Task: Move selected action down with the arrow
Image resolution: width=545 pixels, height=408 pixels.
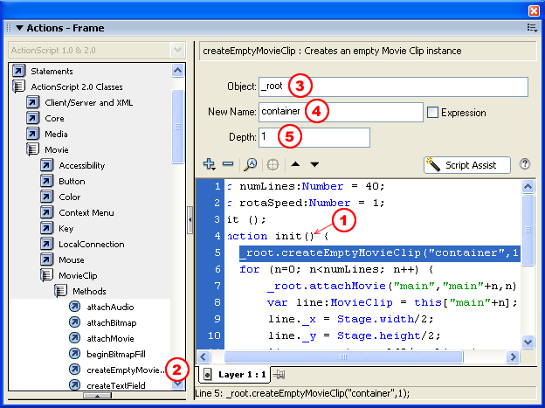Action: click(314, 164)
